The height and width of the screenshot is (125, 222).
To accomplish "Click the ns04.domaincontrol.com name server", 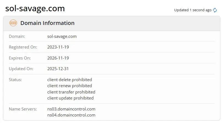I will click(x=71, y=115).
